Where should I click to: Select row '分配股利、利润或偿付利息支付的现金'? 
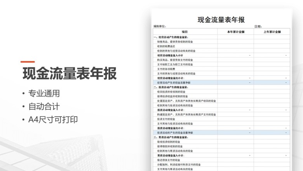point(221,164)
